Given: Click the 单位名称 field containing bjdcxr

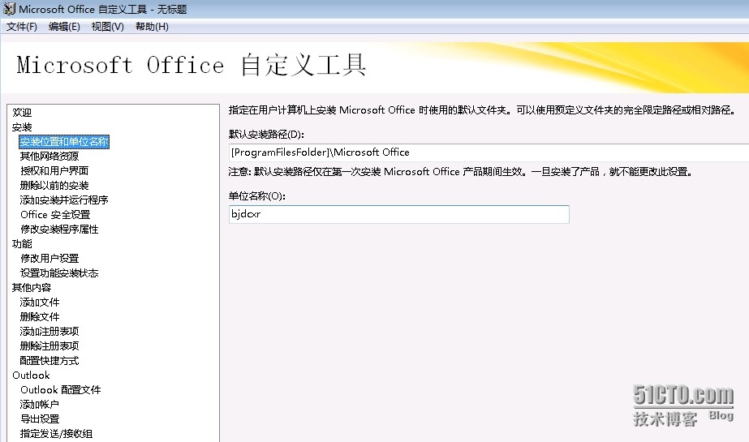Looking at the screenshot, I should [399, 214].
